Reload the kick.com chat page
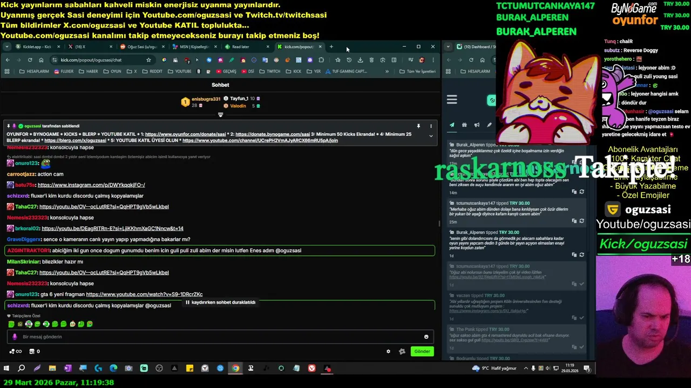This screenshot has width=691, height=388. (30, 60)
